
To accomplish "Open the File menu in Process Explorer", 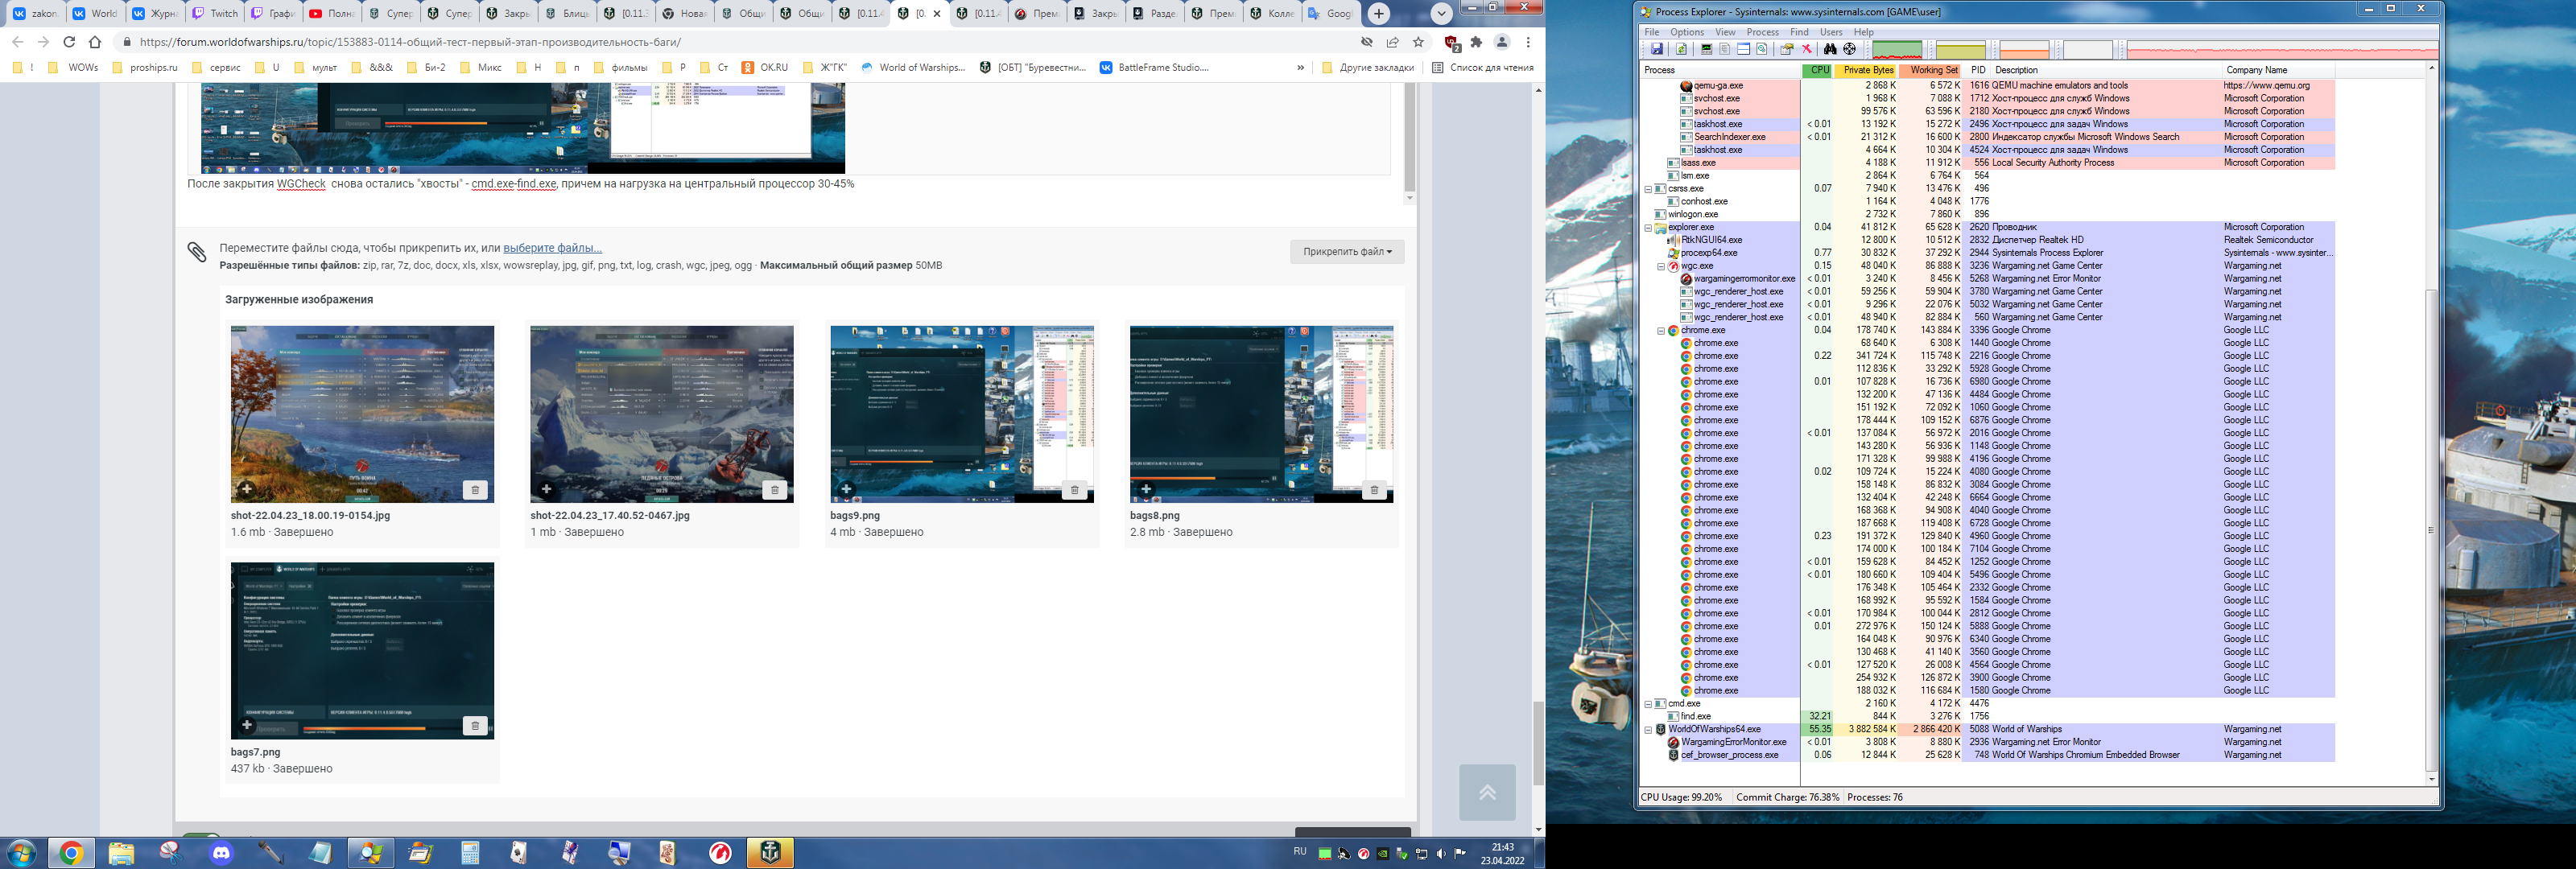I will click(x=1652, y=32).
